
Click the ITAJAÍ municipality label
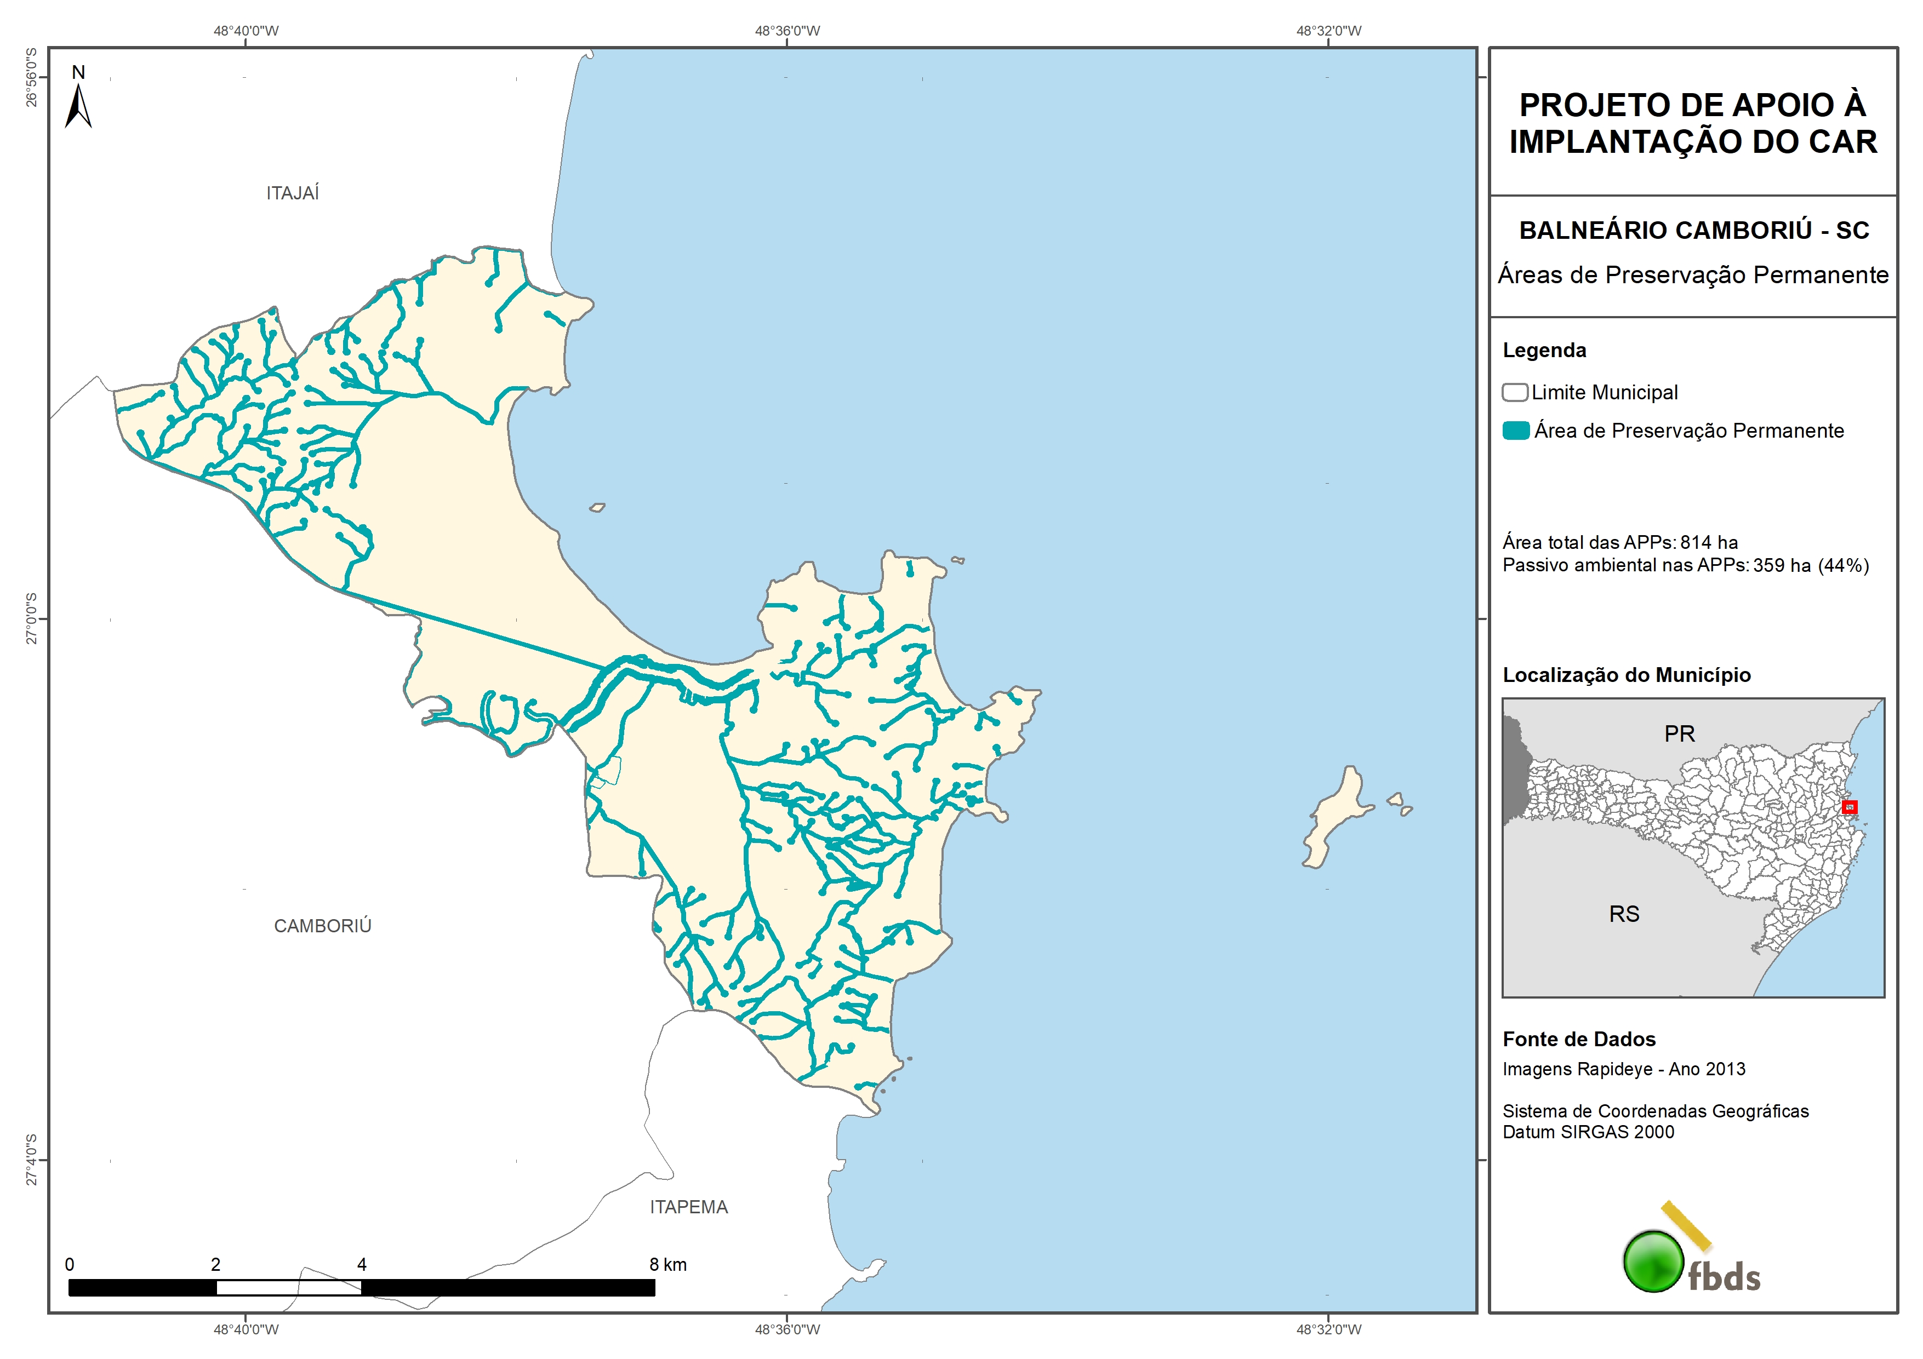292,193
